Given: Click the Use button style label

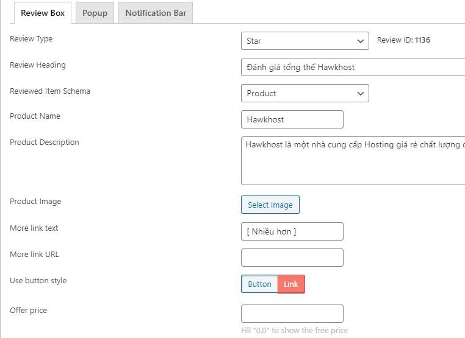Looking at the screenshot, I should click(38, 280).
